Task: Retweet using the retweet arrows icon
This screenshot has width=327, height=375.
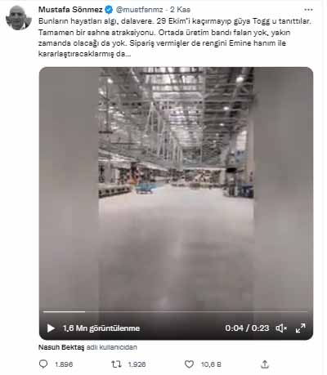Action: click(117, 364)
